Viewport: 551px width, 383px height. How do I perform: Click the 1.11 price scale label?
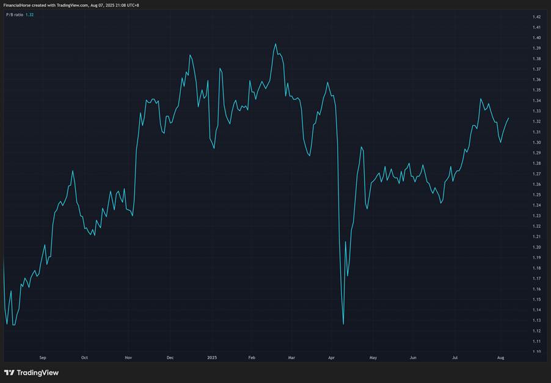(536, 341)
